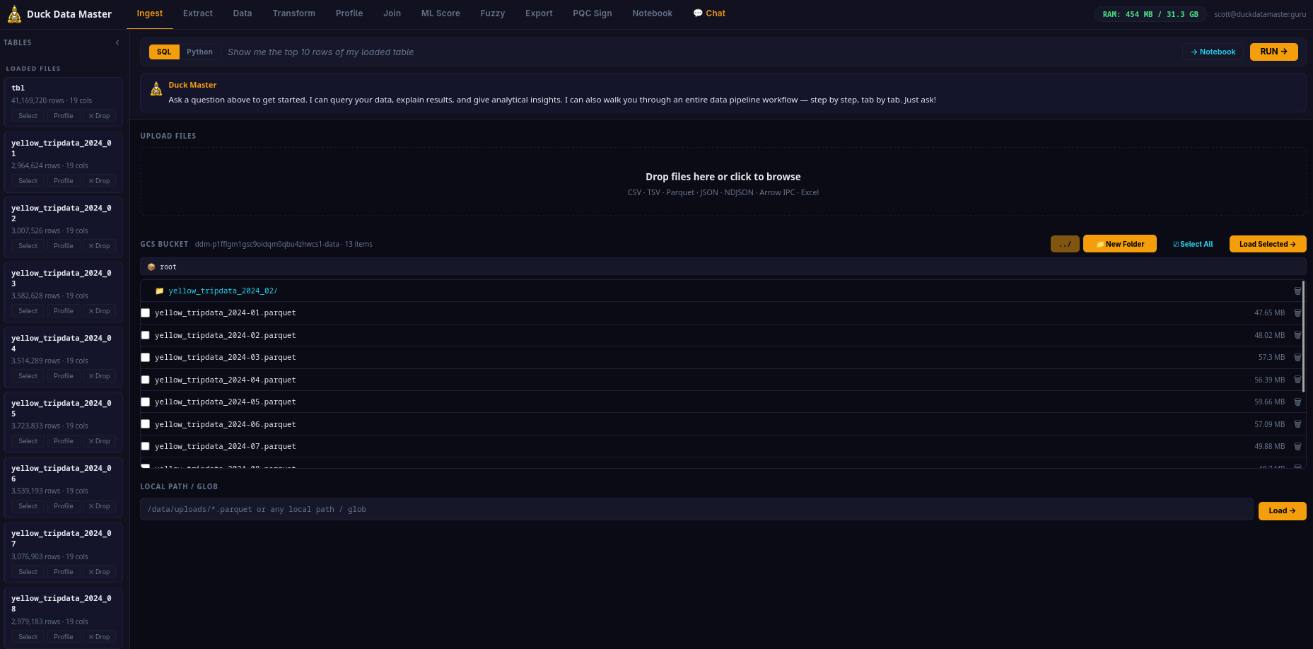This screenshot has height=649, width=1313.
Task: Delete yellow_tripdata_2024-05.parquet with trash icon
Action: coord(1297,402)
